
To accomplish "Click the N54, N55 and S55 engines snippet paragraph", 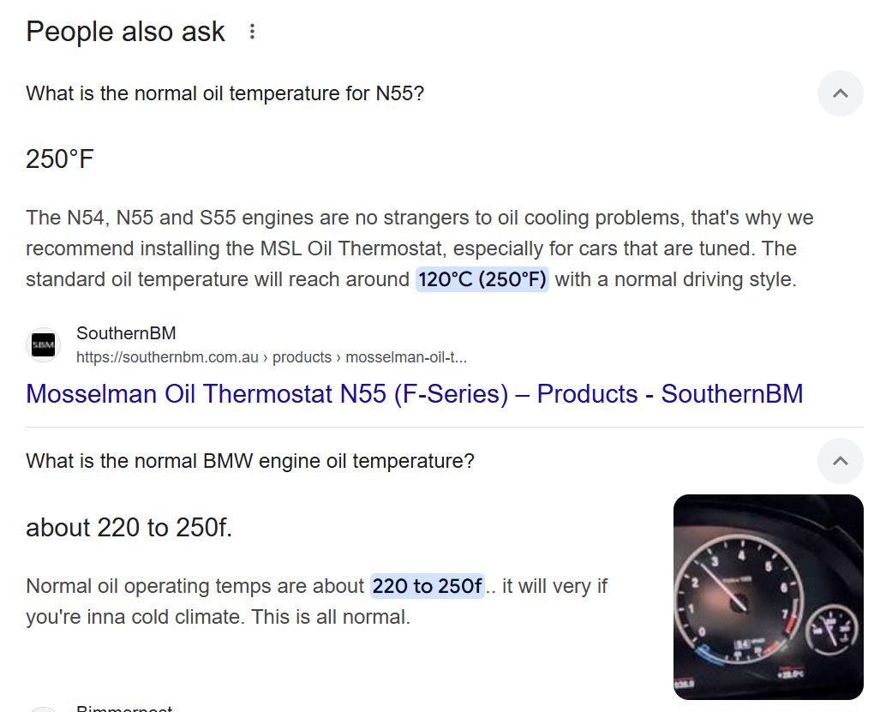I will tap(420, 248).
